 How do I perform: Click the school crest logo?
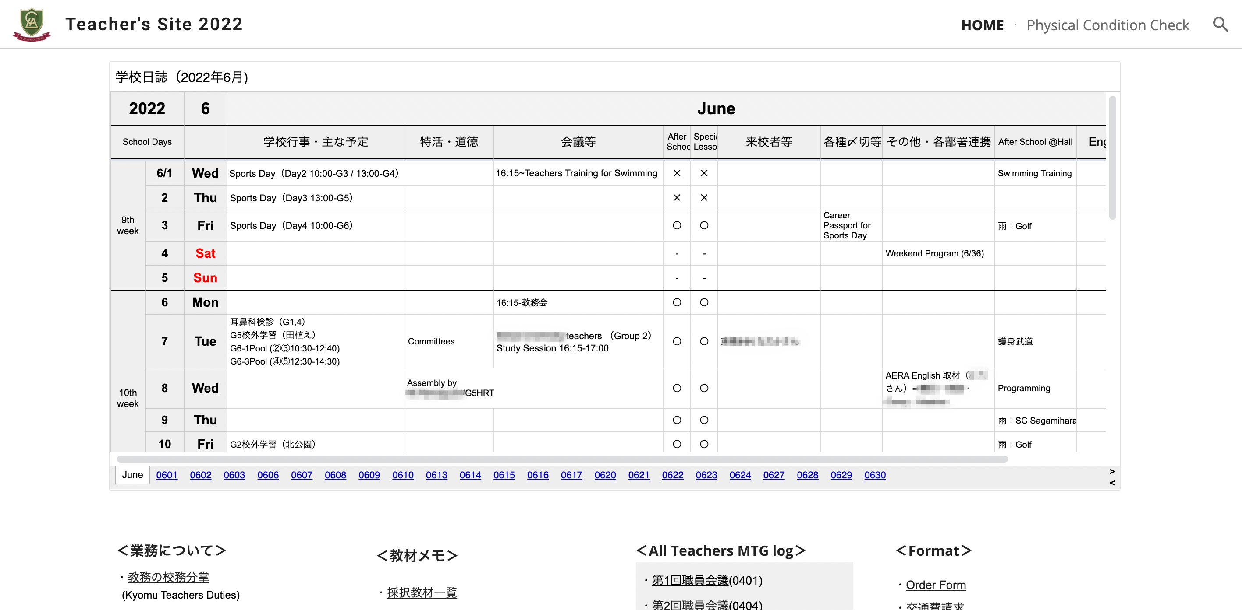click(32, 24)
